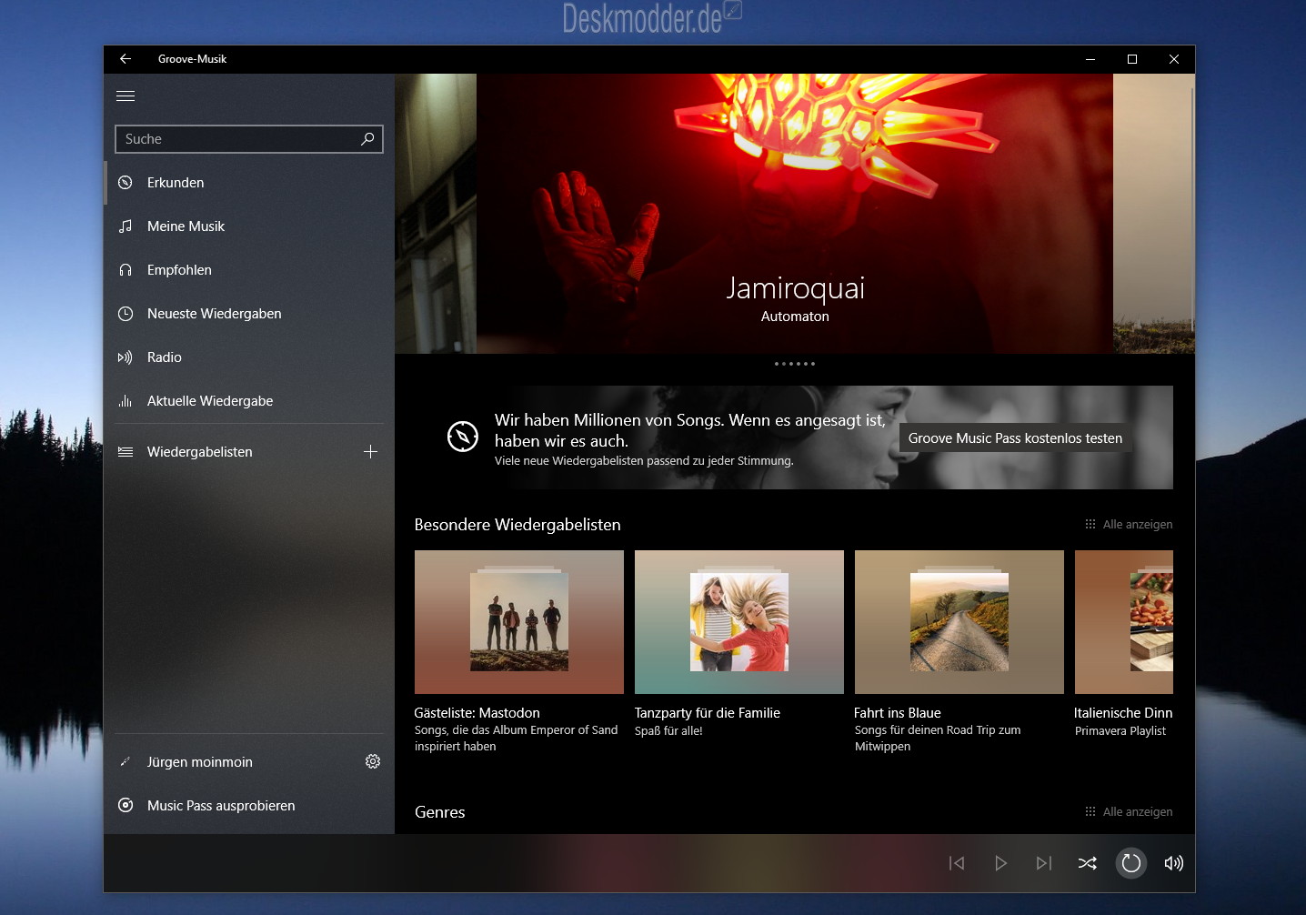Click the compass icon in the promo banner
This screenshot has width=1306, height=915.
click(463, 437)
